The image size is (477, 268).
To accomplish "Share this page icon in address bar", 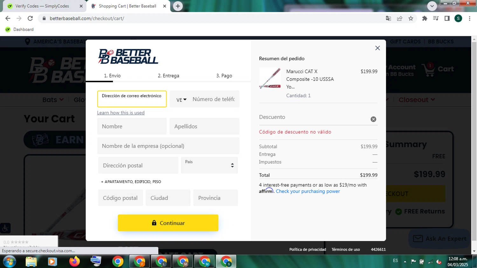I will pos(400,18).
